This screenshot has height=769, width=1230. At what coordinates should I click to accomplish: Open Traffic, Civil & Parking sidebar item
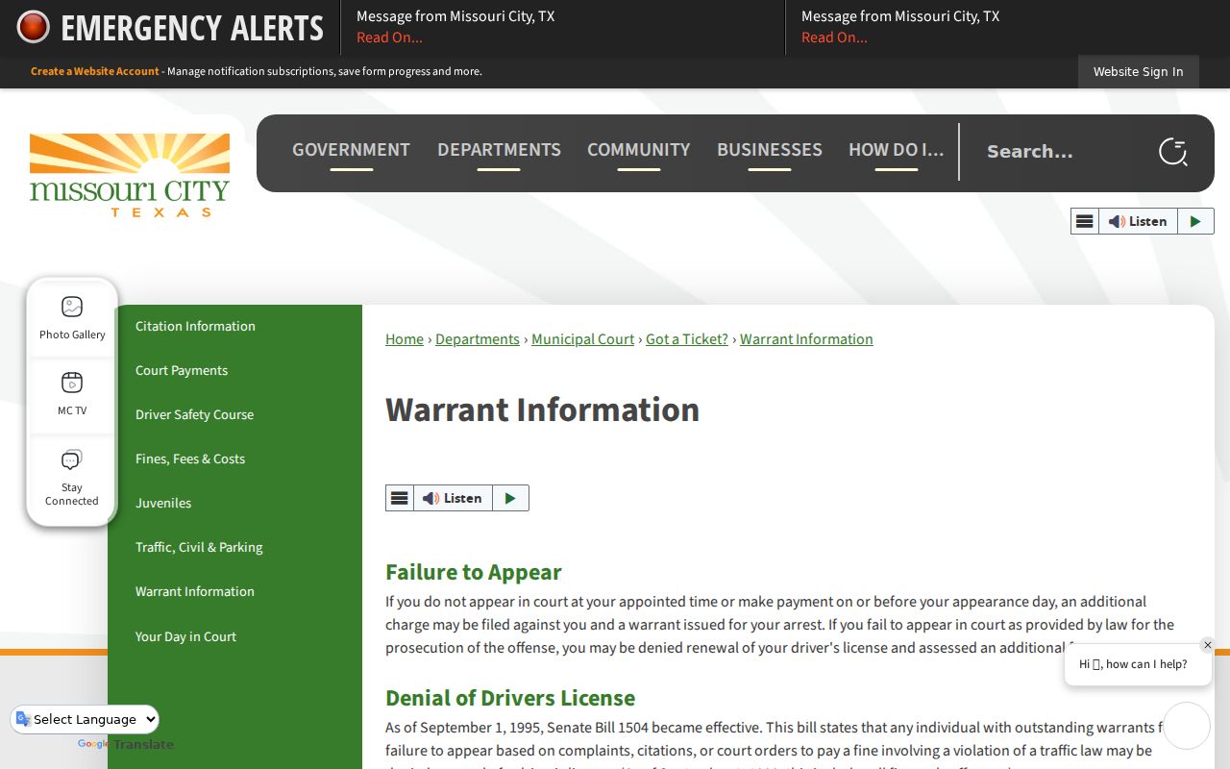click(234, 547)
